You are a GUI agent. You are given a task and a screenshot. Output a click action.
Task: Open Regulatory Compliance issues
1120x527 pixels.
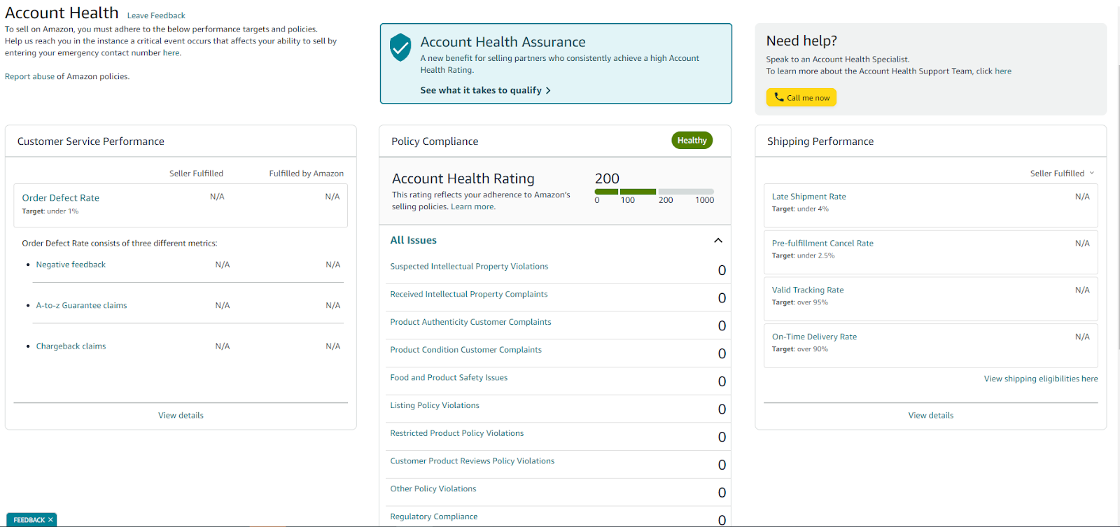[x=433, y=517]
